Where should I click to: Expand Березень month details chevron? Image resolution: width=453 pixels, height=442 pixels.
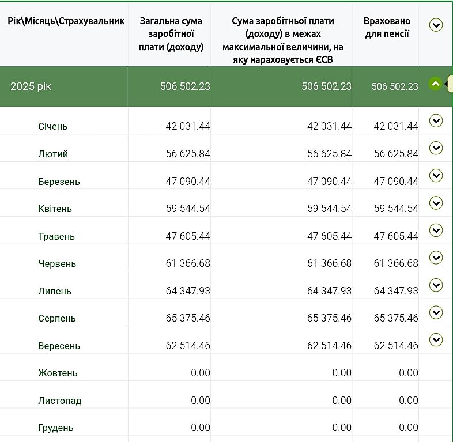pos(436,176)
